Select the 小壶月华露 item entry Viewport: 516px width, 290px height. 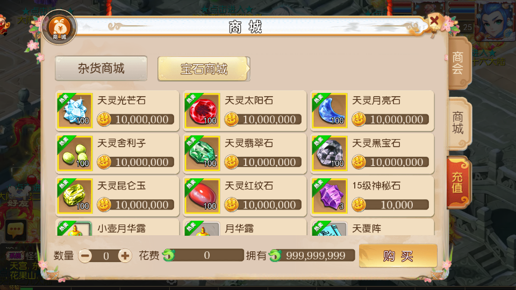118,228
